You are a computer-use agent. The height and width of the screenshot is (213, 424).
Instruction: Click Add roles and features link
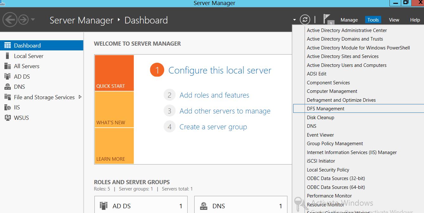214,95
